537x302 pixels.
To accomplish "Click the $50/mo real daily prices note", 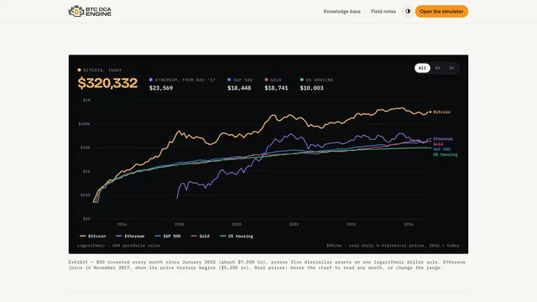I will point(393,246).
